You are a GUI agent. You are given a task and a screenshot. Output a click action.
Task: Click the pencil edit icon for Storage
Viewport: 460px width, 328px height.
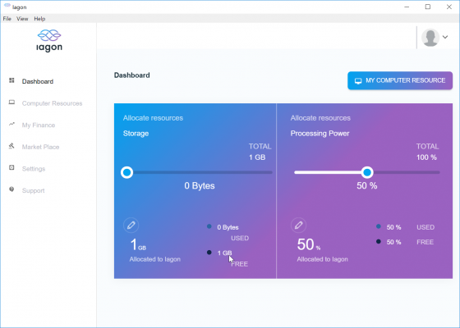click(131, 225)
